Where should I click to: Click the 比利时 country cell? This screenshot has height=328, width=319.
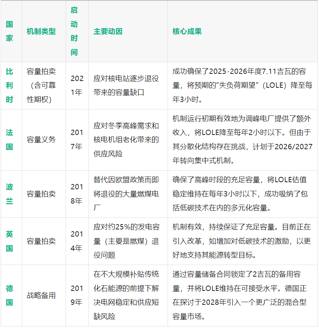click(x=10, y=85)
